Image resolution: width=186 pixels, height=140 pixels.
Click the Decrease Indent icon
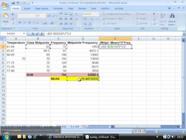61,24
